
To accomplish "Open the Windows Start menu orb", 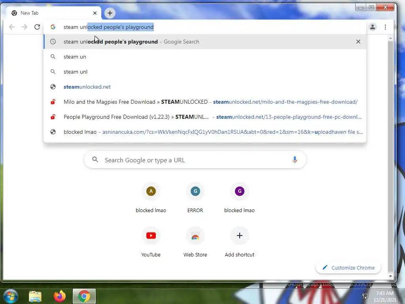I will click(10, 296).
